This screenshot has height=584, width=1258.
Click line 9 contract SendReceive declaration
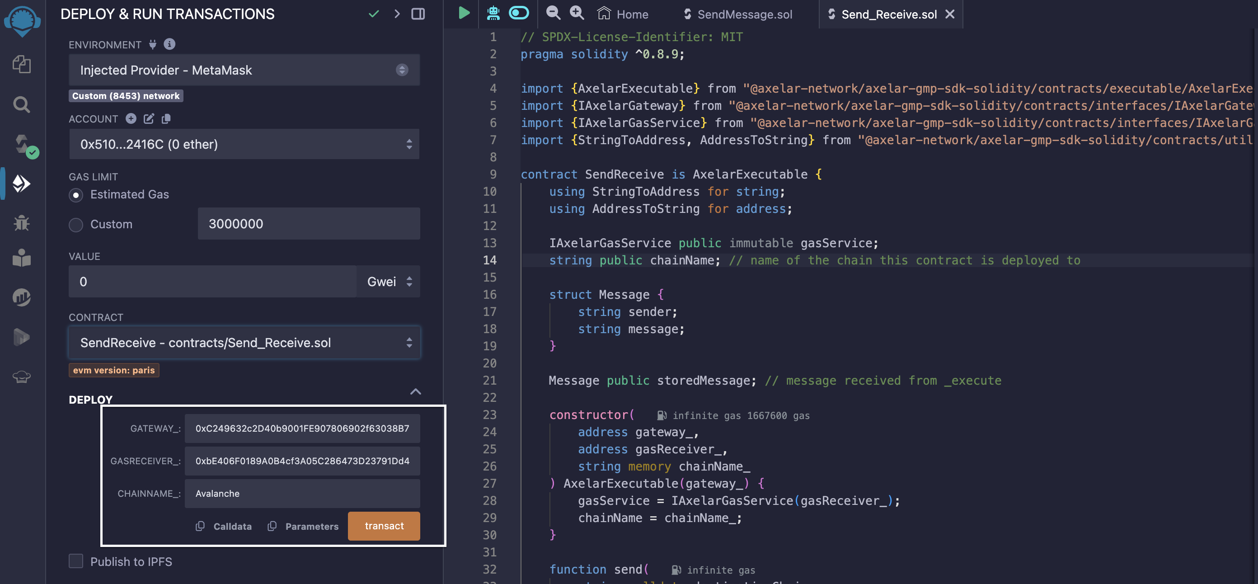point(671,174)
